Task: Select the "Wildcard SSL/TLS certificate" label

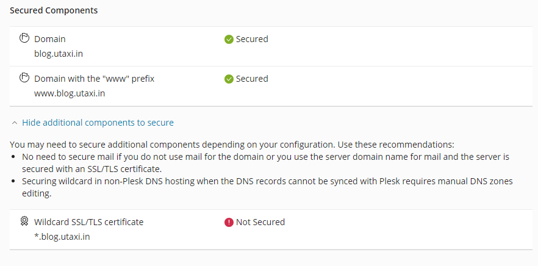Action: [88, 222]
